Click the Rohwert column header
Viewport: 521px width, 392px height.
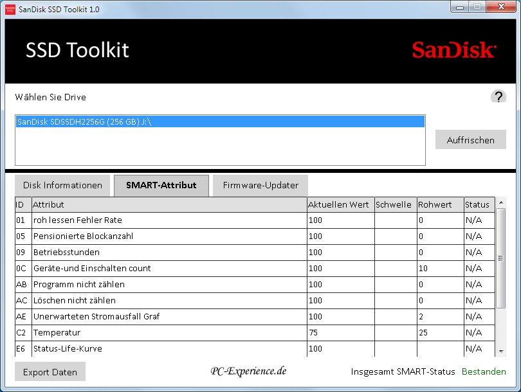click(x=441, y=204)
